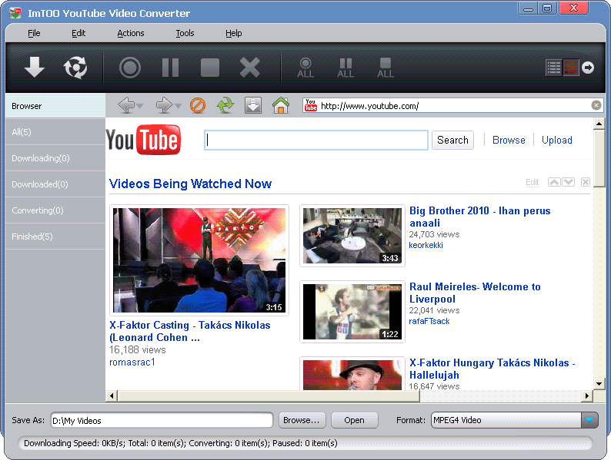Viewport: 611px width, 460px height.
Task: Click the vertical scrollbar down arrow
Action: [599, 384]
